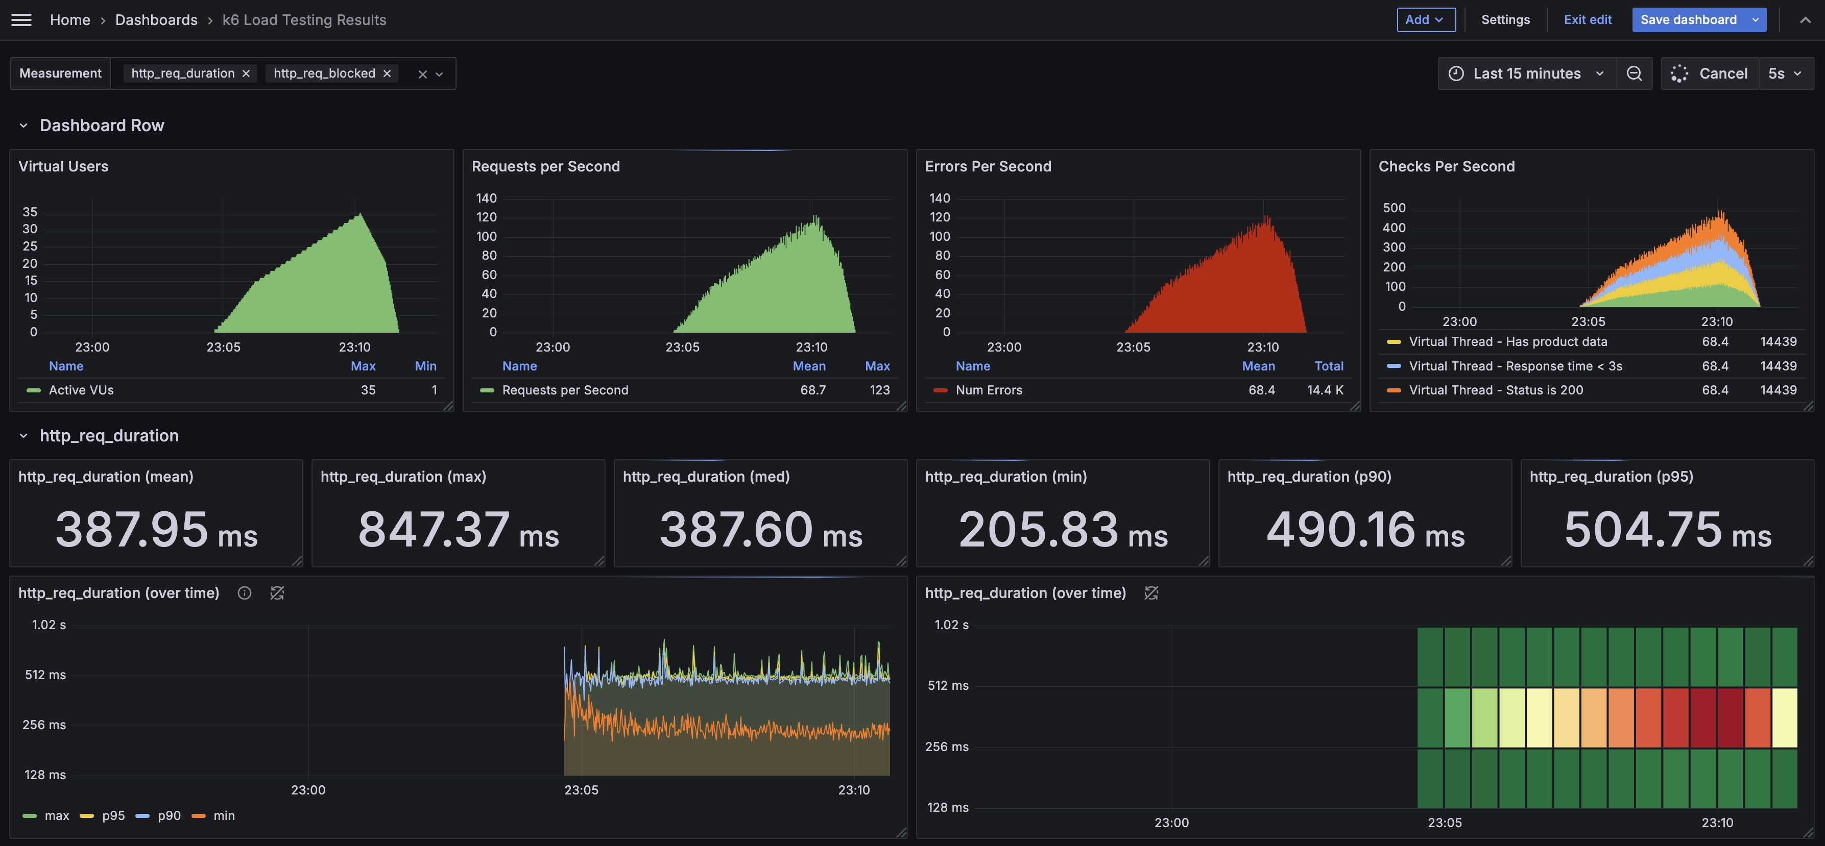Click the zoom out time range icon
The height and width of the screenshot is (846, 1825).
click(1634, 73)
